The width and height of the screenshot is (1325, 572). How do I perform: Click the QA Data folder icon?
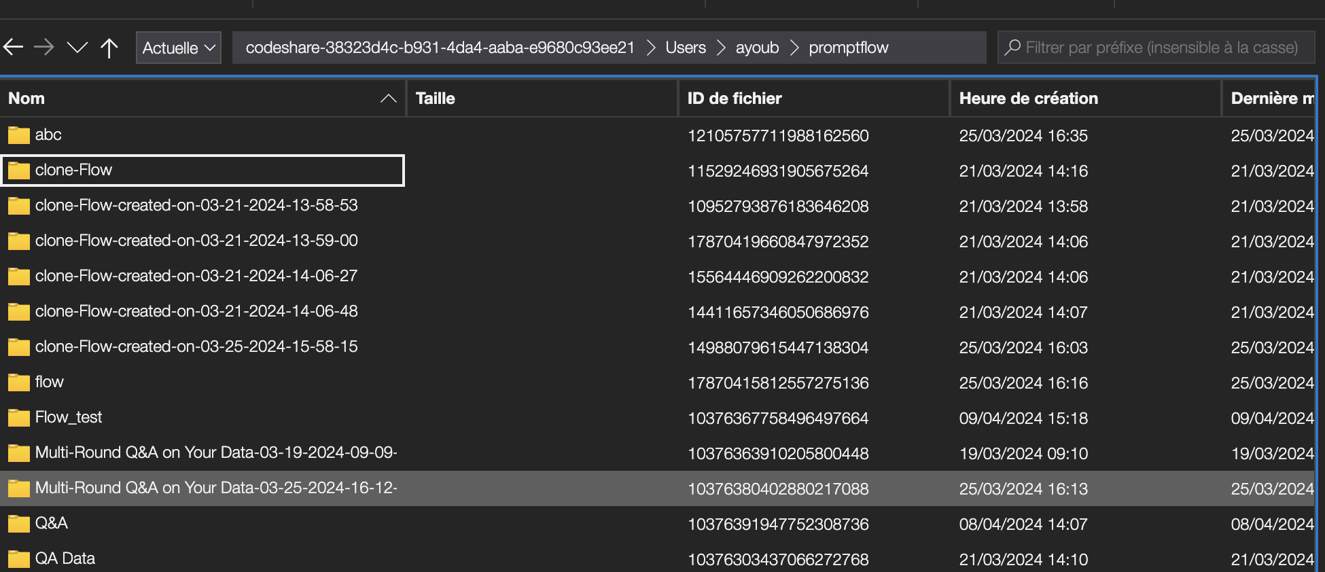pyautogui.click(x=19, y=559)
